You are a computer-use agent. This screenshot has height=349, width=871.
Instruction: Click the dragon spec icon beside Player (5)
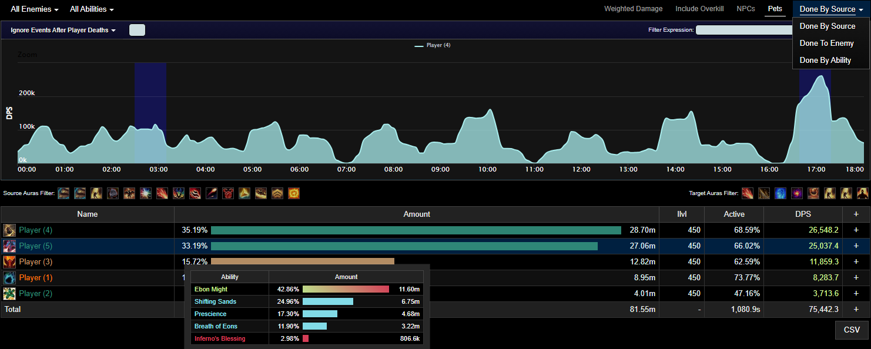click(x=9, y=246)
